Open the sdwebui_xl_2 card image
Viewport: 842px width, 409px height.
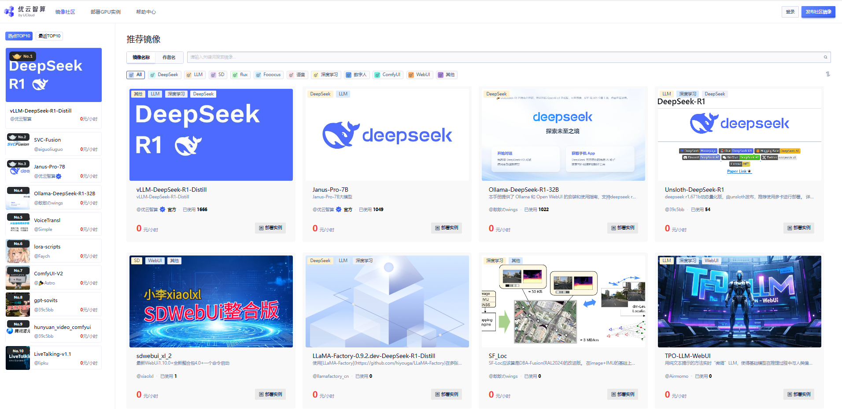click(211, 301)
